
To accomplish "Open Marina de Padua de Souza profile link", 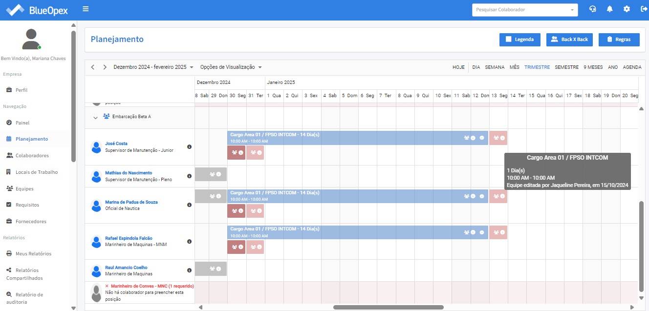I will 131,202.
